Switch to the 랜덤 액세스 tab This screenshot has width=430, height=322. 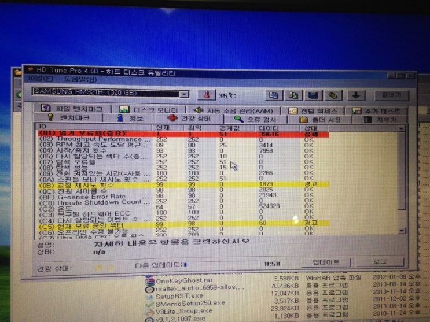(x=313, y=111)
